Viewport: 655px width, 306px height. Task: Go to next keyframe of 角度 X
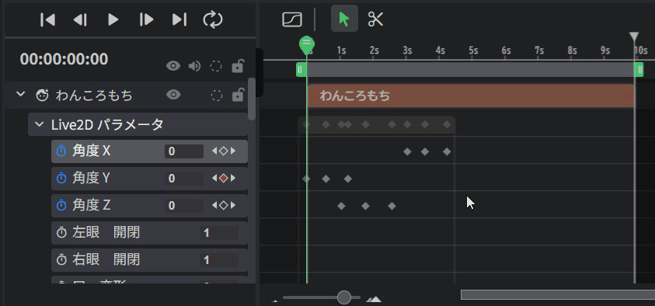click(x=233, y=151)
